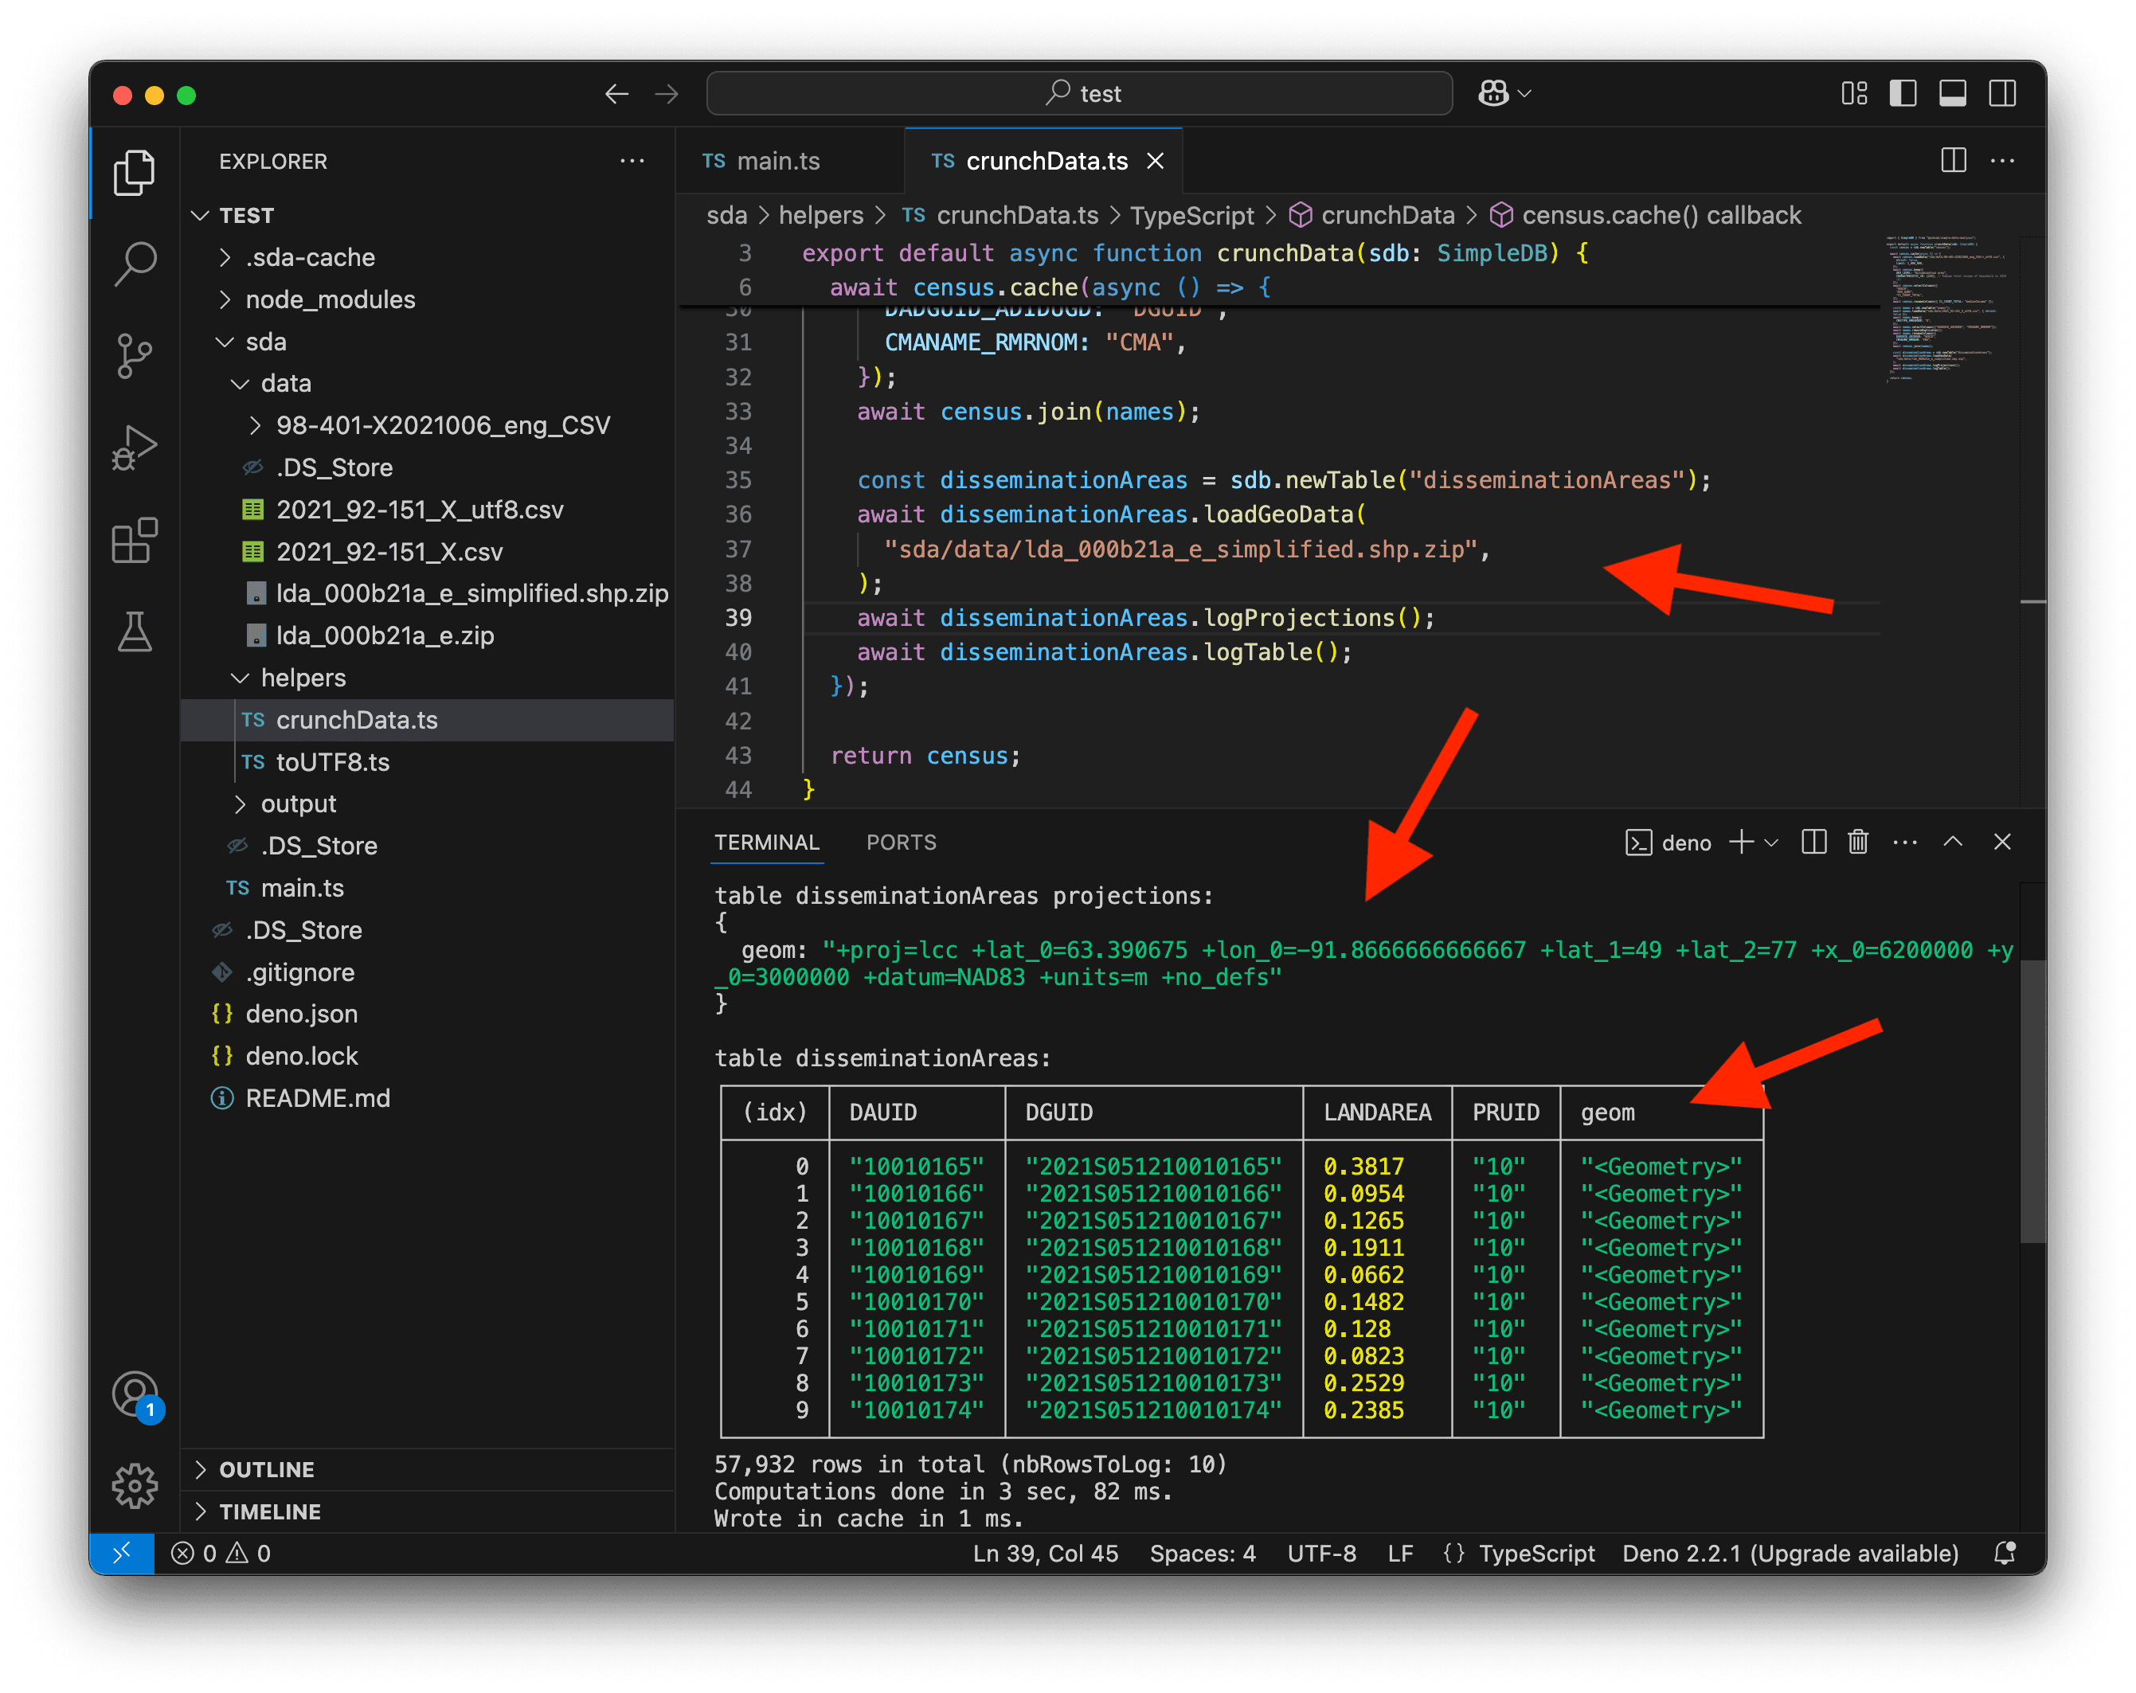Open the Explorer view in activity bar
This screenshot has width=2136, height=1693.
click(x=135, y=174)
